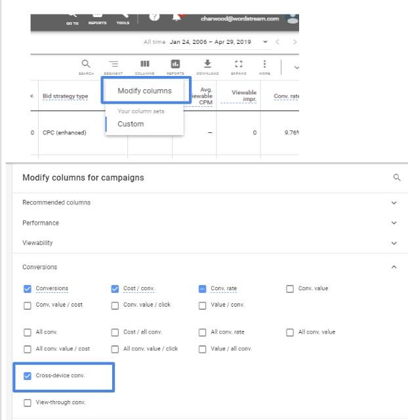Expand the Recommended columns section

point(394,202)
